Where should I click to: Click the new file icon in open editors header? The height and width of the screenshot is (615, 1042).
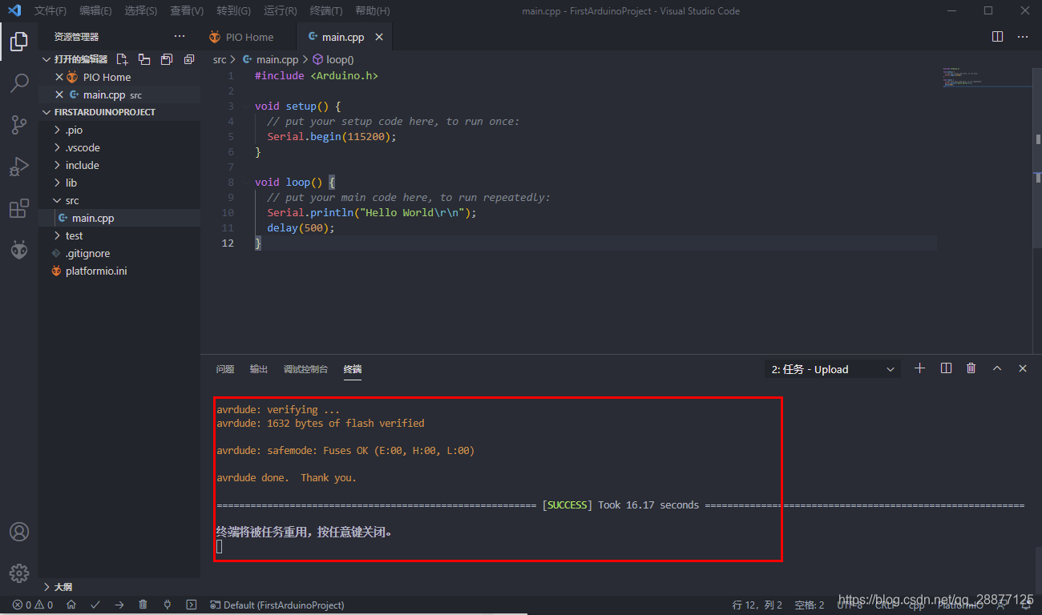coord(122,59)
